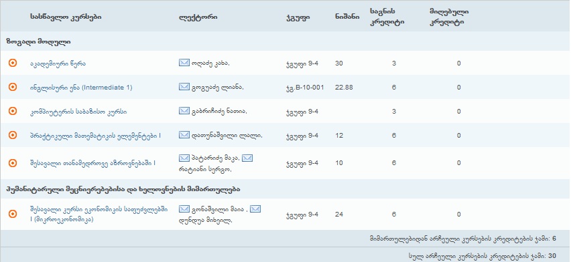Screen dimensions: 571x262
Task: Open პრაქტიკული მათემატიკის ელემენტები I link
Action: [95, 136]
